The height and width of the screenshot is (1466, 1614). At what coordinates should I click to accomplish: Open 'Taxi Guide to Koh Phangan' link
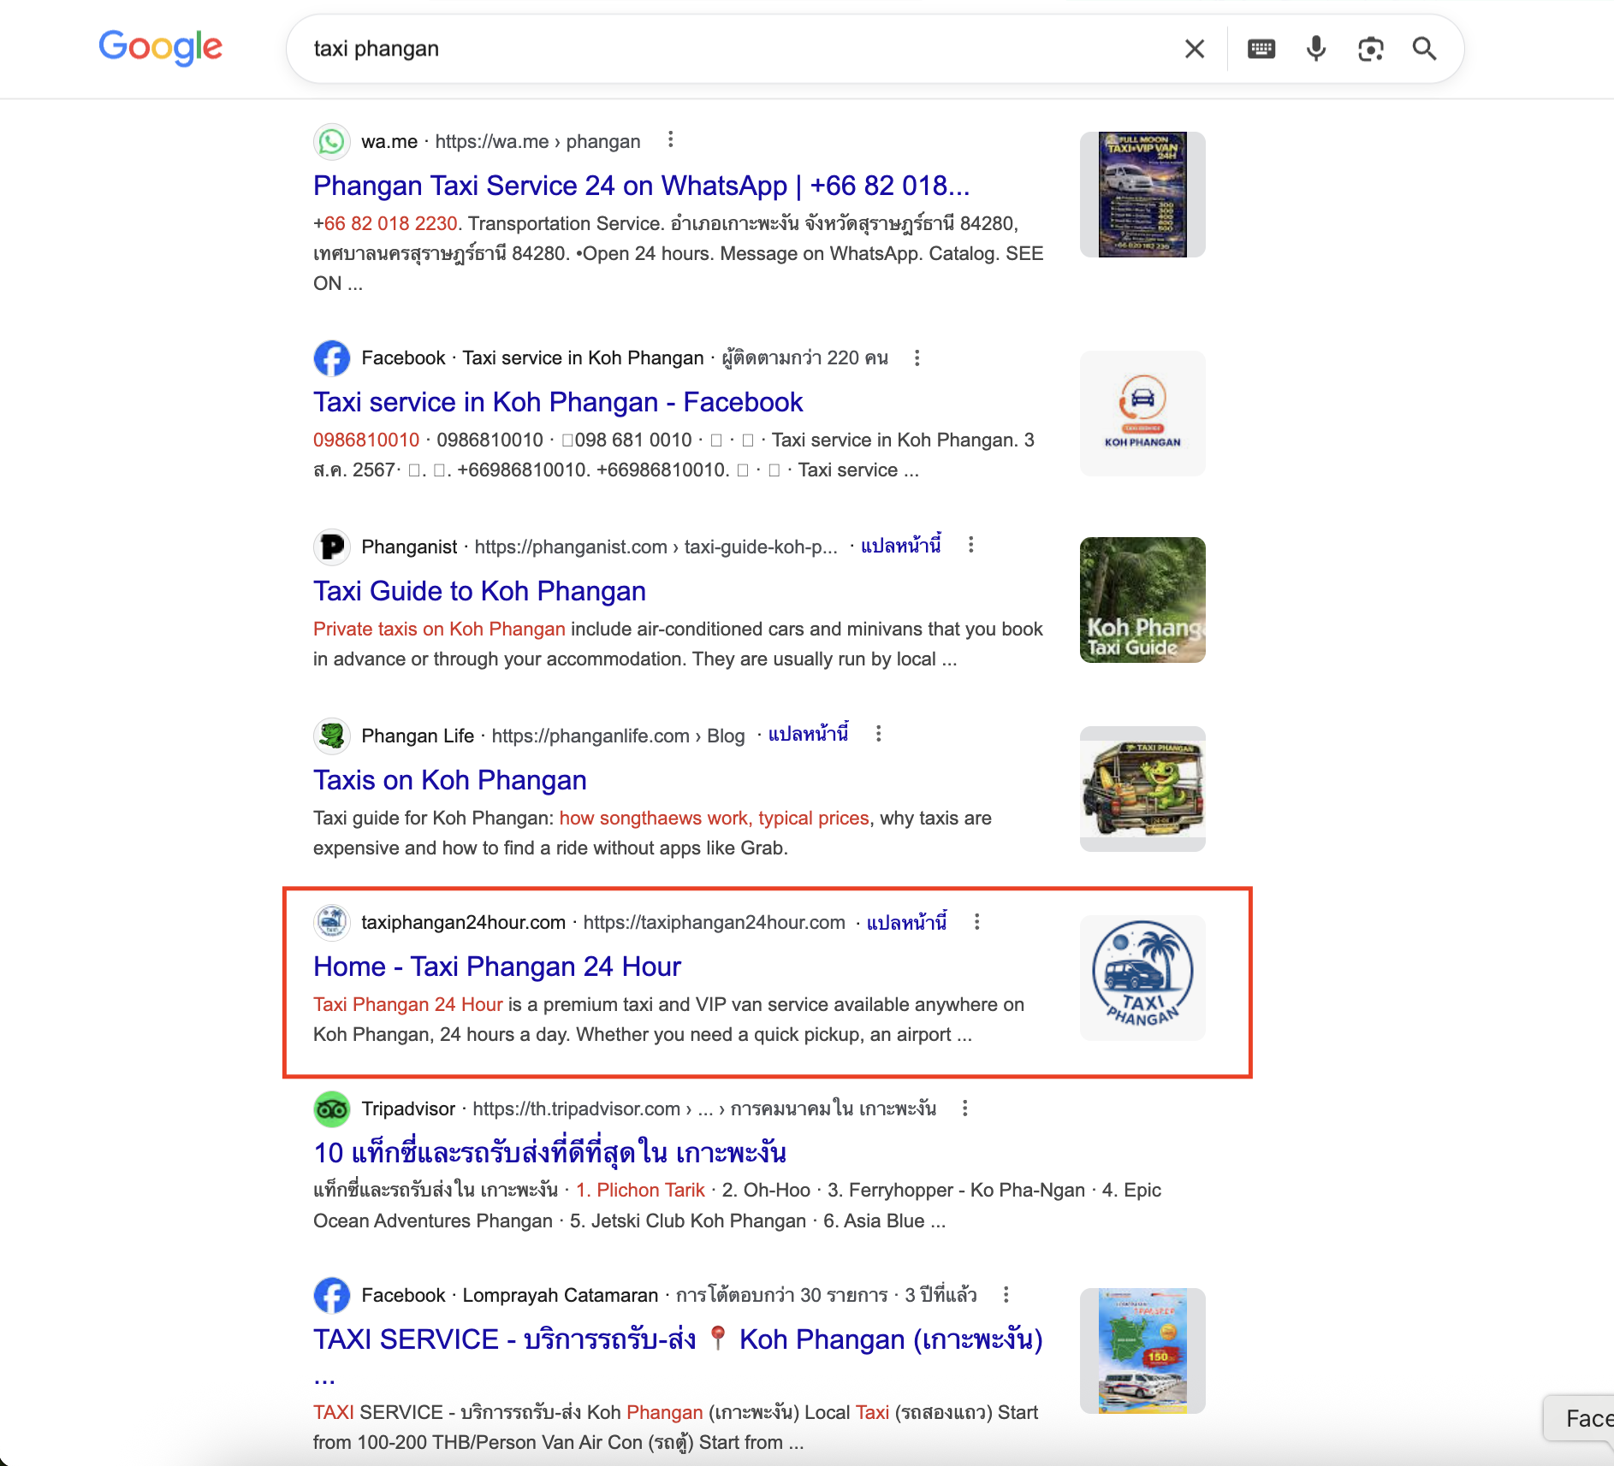(479, 591)
